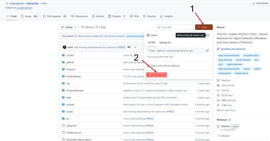Click Download ZIP
The width and height of the screenshot is (270, 141).
[156, 75]
